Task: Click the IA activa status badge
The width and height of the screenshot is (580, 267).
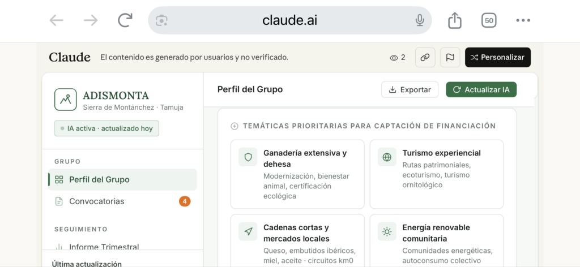Action: click(107, 128)
